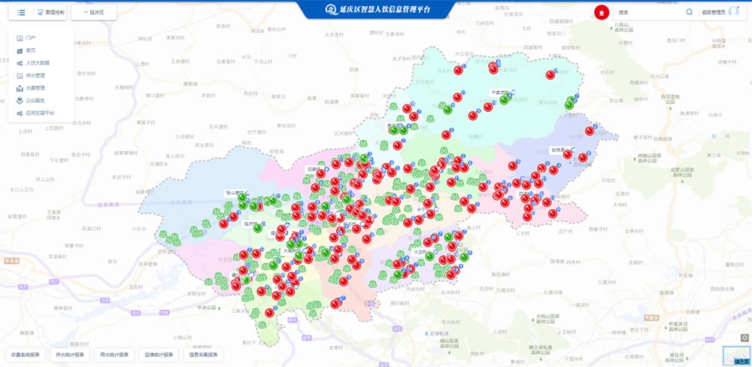Open 人饮大数据 menu item
This screenshot has width=752, height=367.
[x=38, y=62]
